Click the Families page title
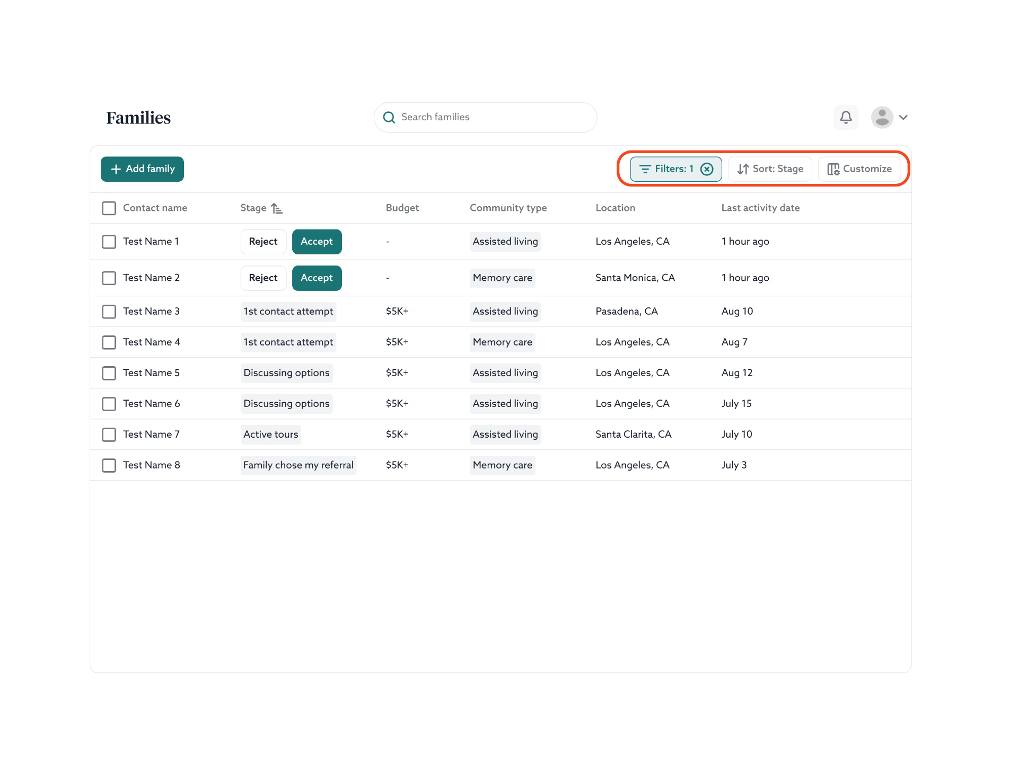The width and height of the screenshot is (1018, 771). point(138,118)
